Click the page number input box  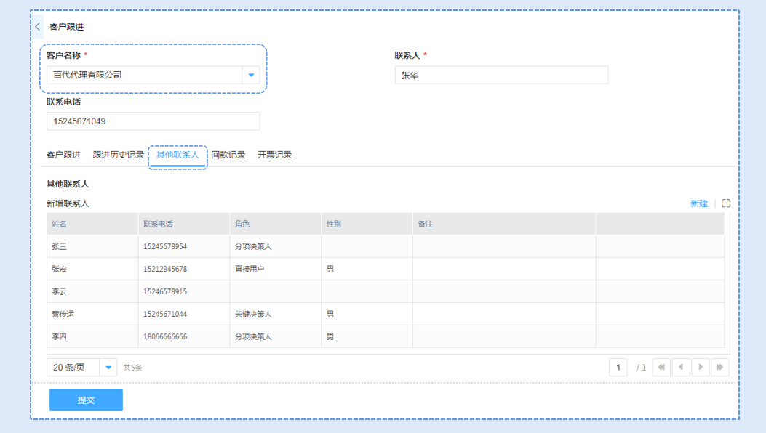tap(618, 368)
